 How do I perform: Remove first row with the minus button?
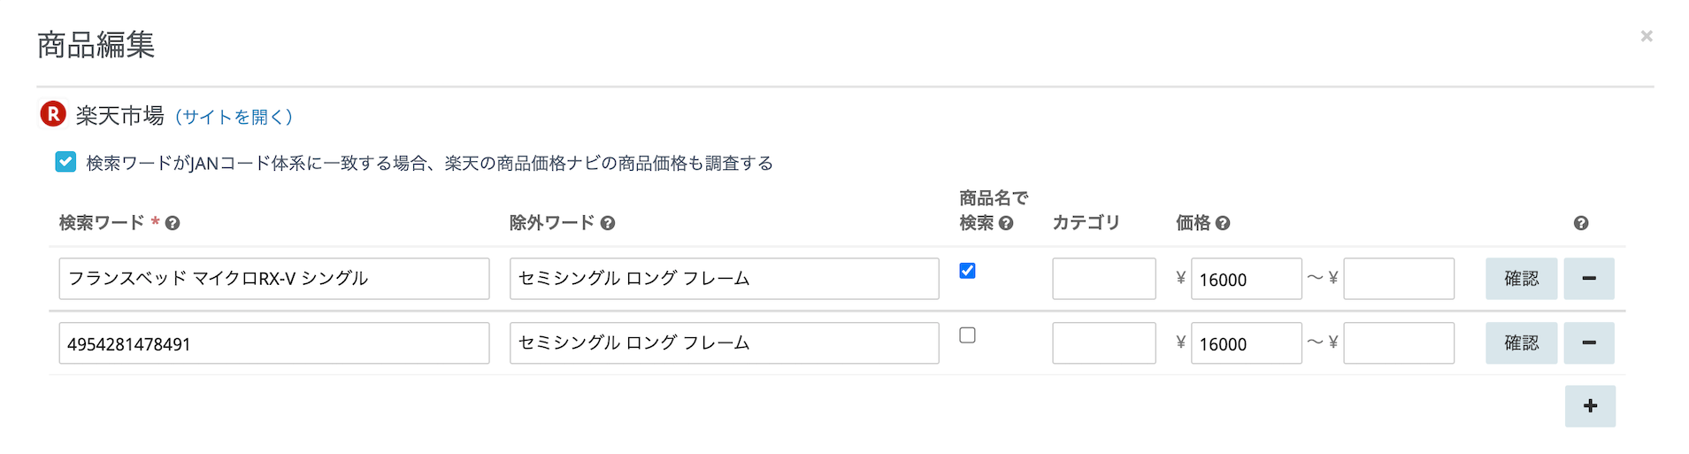[1588, 279]
